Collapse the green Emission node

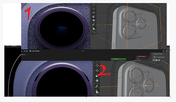click(112, 59)
